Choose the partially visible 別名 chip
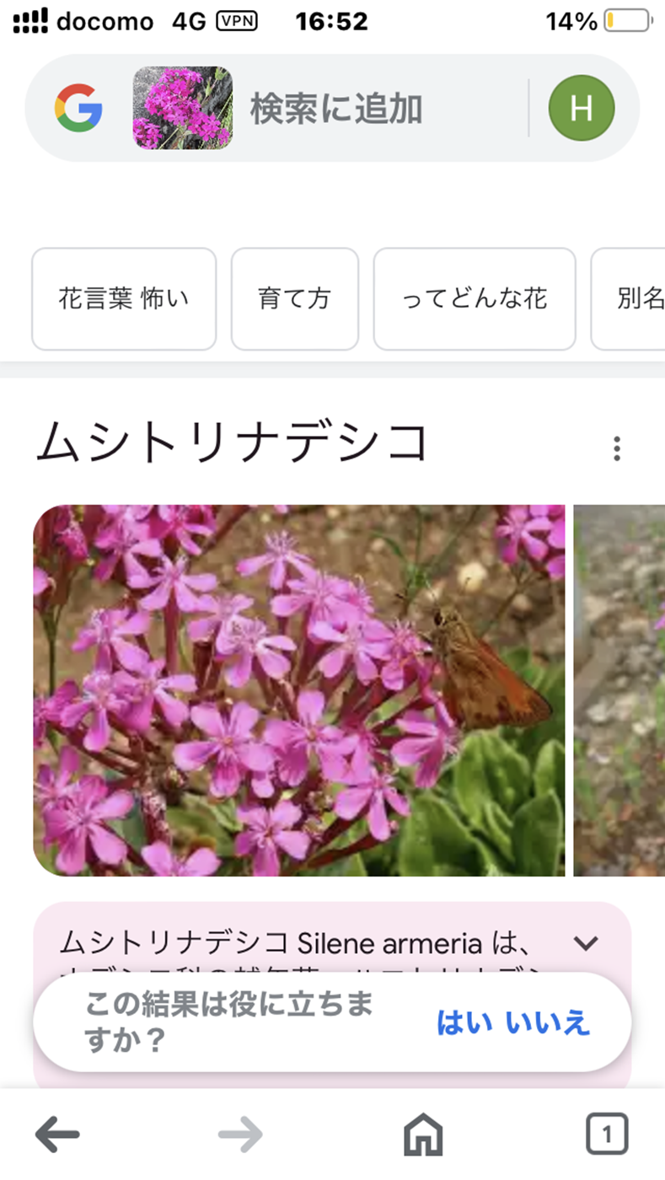 point(629,298)
